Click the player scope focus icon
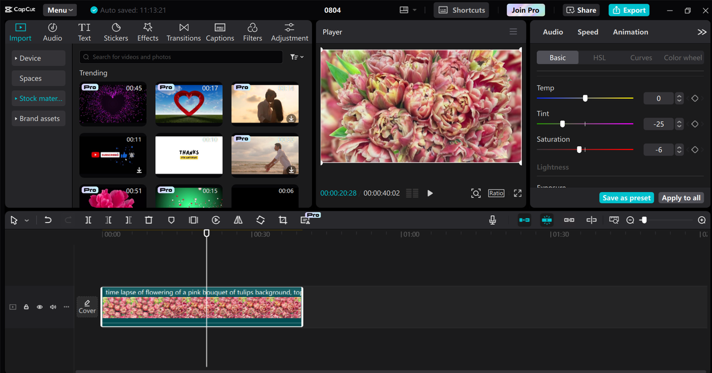This screenshot has width=712, height=373. tap(476, 193)
